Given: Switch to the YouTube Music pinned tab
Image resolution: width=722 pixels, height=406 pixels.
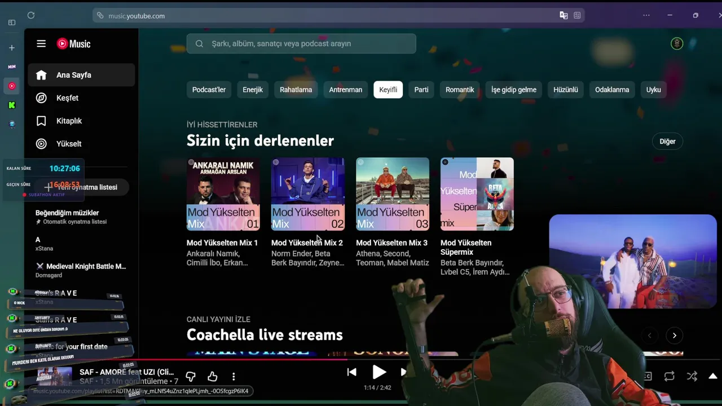Looking at the screenshot, I should (x=12, y=86).
